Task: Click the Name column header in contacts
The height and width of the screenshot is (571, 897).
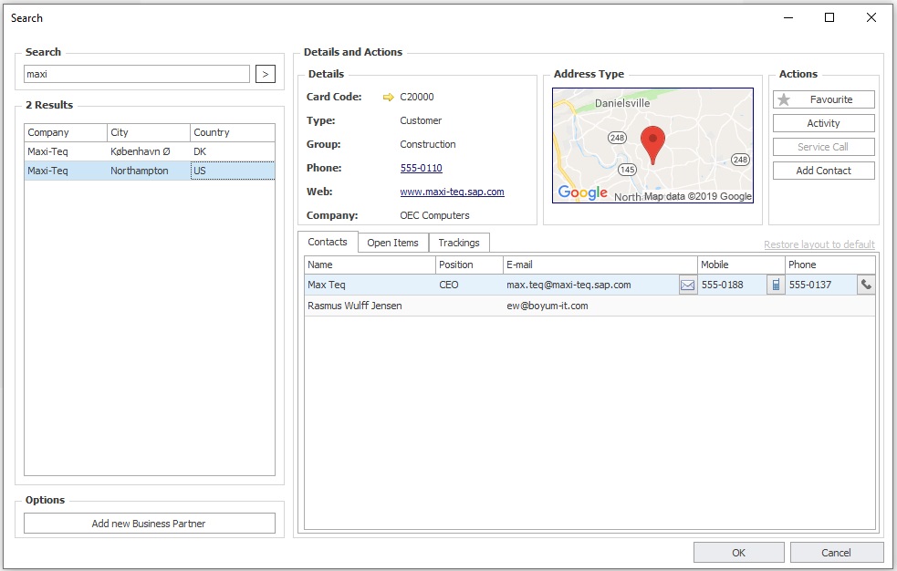Action: point(370,265)
